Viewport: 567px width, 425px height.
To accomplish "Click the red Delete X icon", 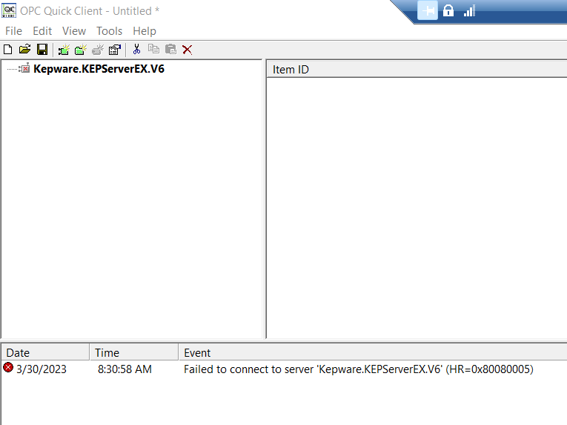I will [188, 50].
